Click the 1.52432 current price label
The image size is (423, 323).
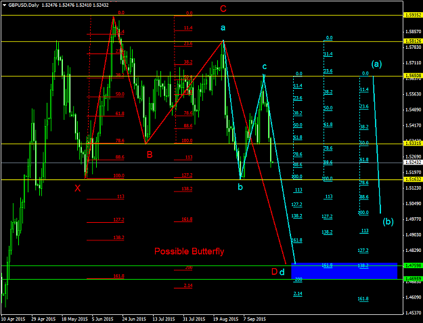point(413,162)
